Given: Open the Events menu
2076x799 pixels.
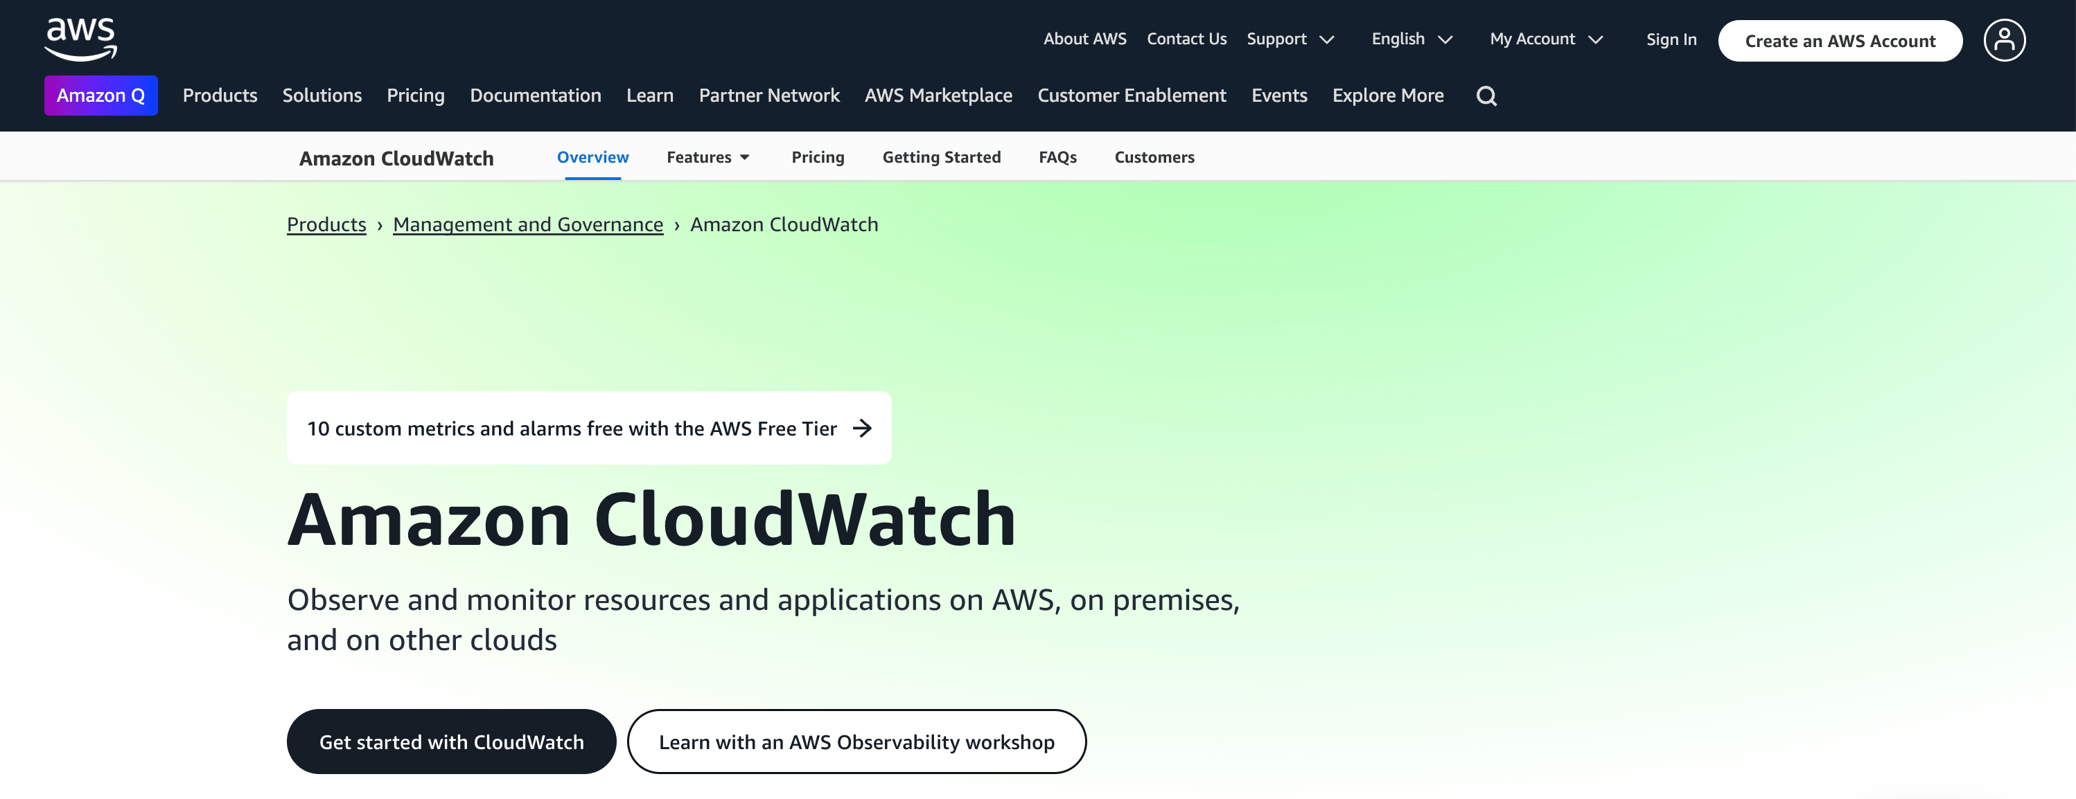Looking at the screenshot, I should tap(1279, 96).
